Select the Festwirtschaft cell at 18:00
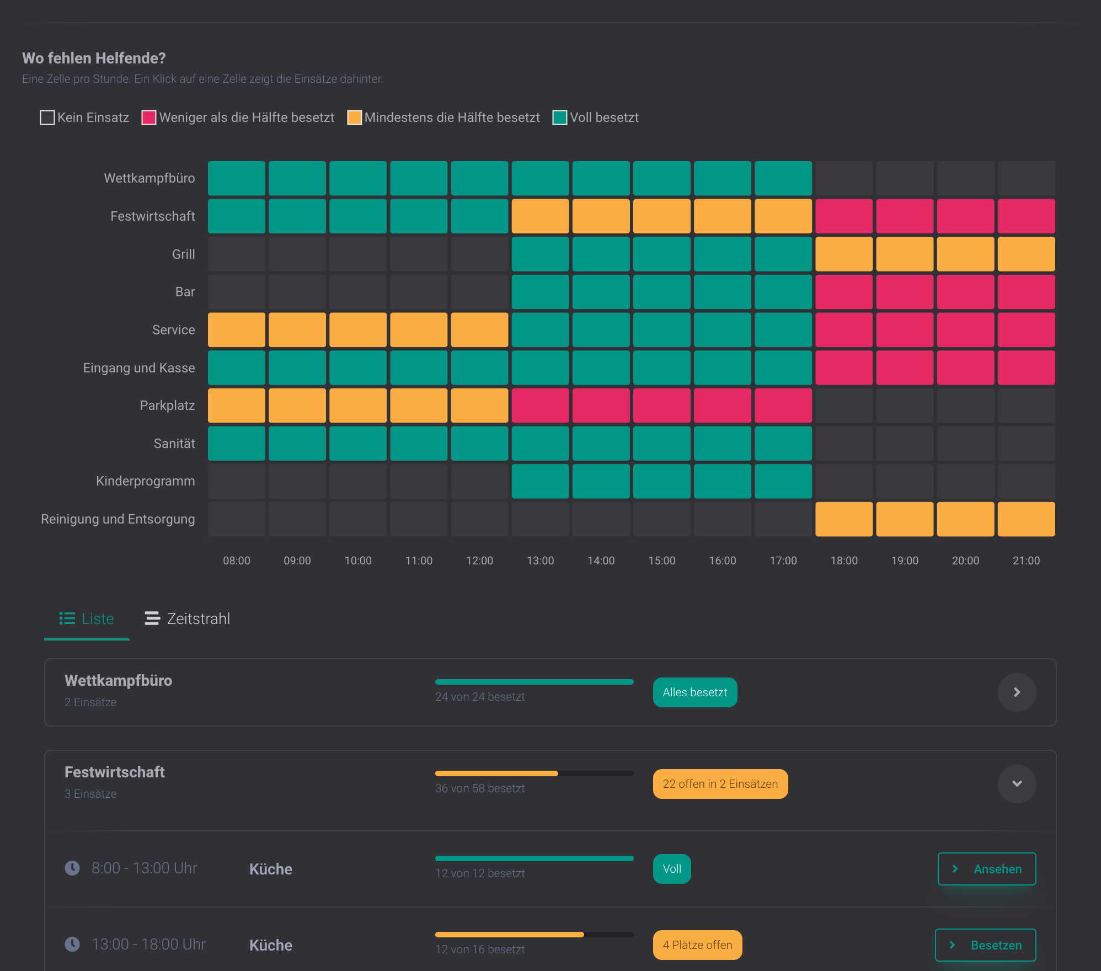 click(844, 216)
